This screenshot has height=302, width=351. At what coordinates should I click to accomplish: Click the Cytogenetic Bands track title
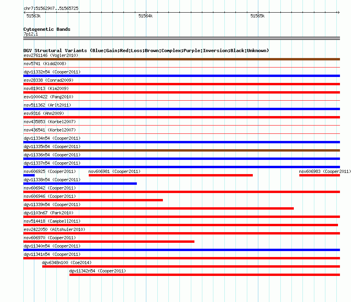tap(47, 29)
